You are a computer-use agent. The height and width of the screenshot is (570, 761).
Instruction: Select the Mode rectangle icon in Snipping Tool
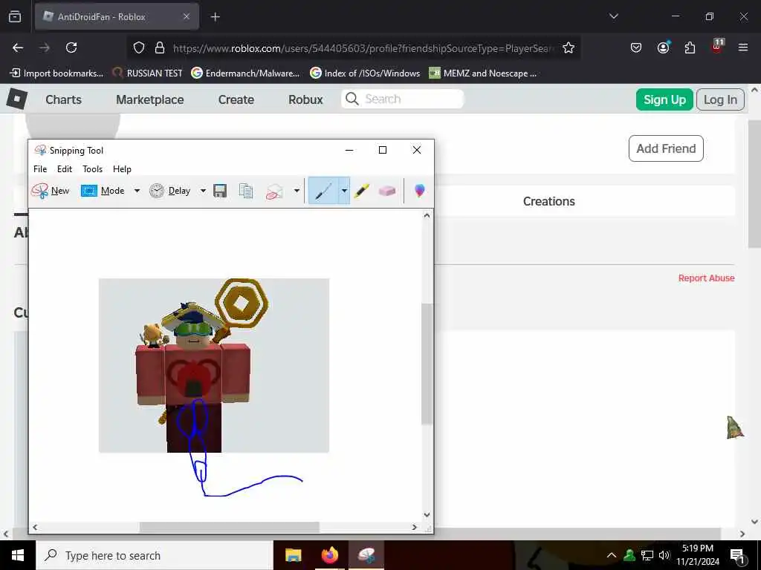89,191
